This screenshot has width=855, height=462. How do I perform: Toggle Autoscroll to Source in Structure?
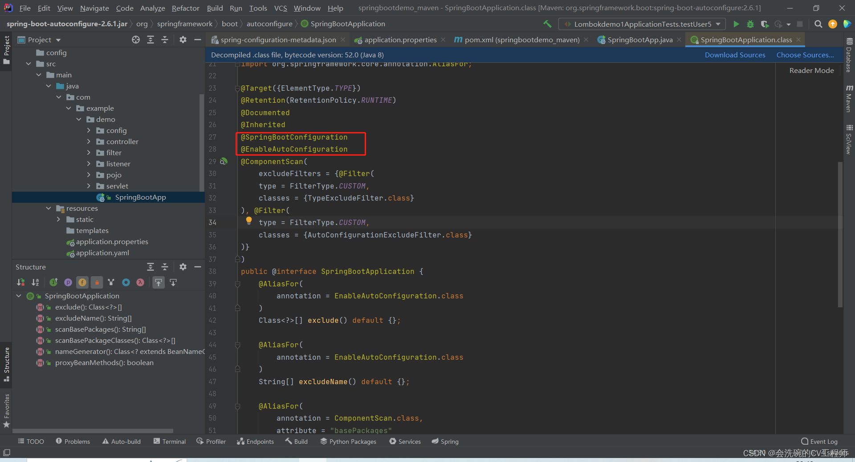point(159,282)
